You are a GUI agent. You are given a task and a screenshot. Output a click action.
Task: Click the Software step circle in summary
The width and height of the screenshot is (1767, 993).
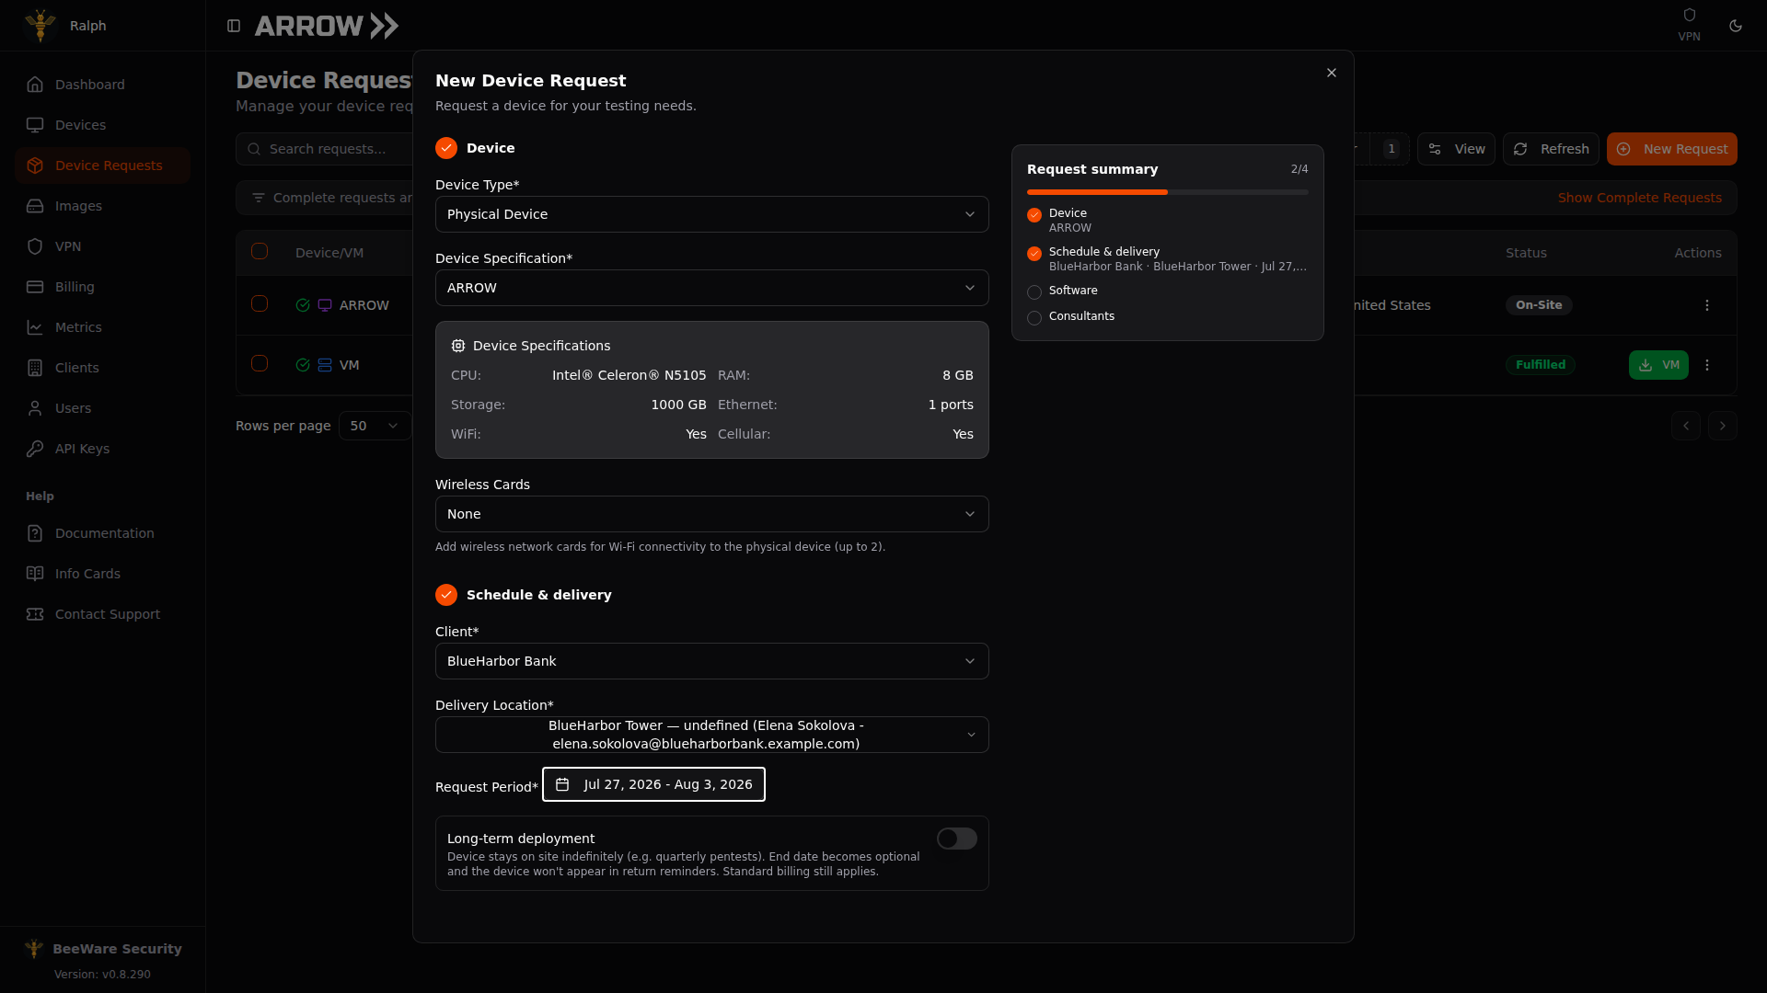point(1034,292)
